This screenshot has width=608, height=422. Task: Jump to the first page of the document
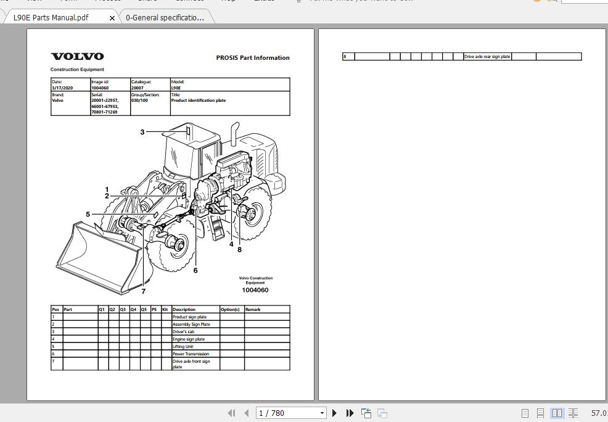(231, 413)
